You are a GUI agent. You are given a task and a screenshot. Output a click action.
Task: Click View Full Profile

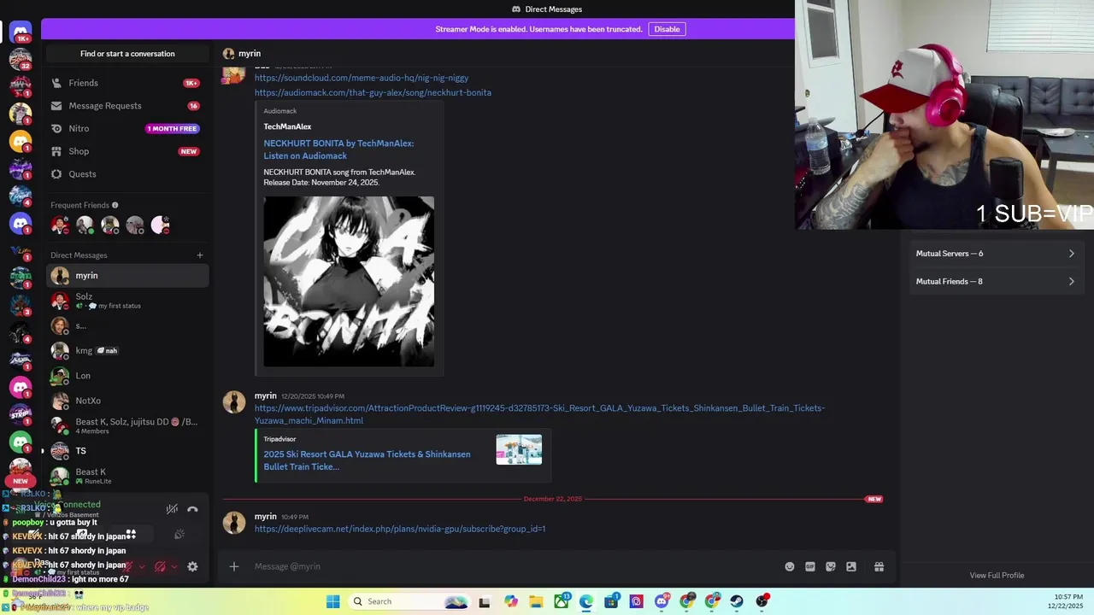click(x=997, y=576)
